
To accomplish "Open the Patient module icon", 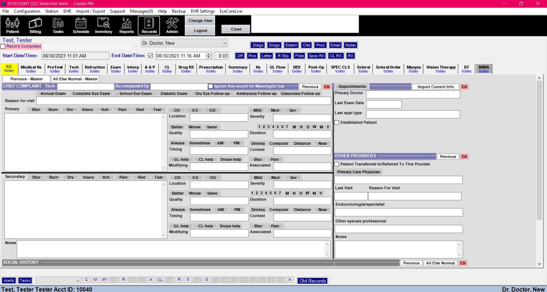I will pos(13,26).
